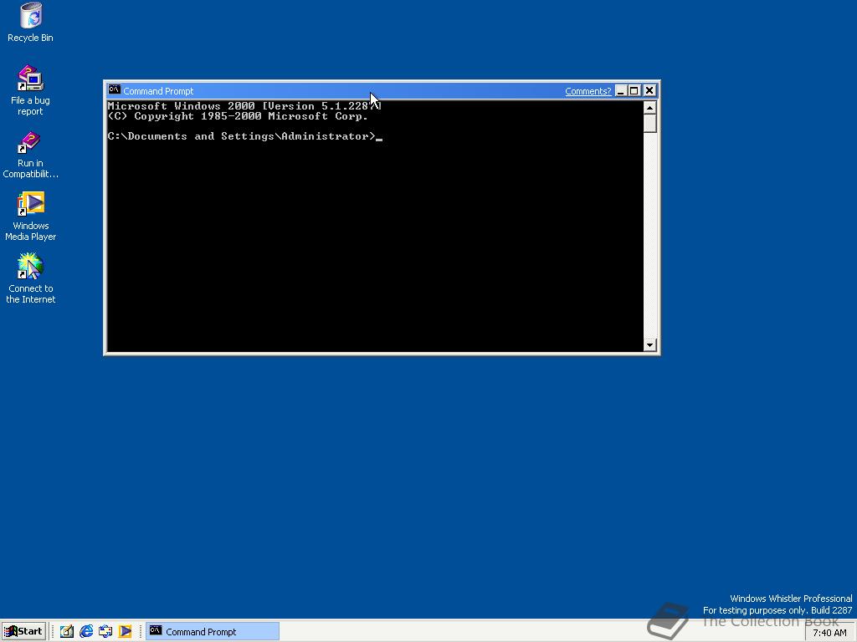Click the C:\Documents and Settings\Administrator prompt line
The image size is (857, 642).
242,136
